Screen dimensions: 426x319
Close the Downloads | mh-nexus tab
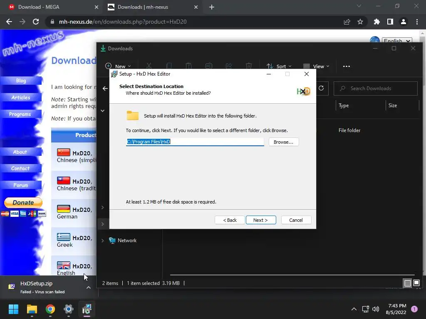point(196,7)
